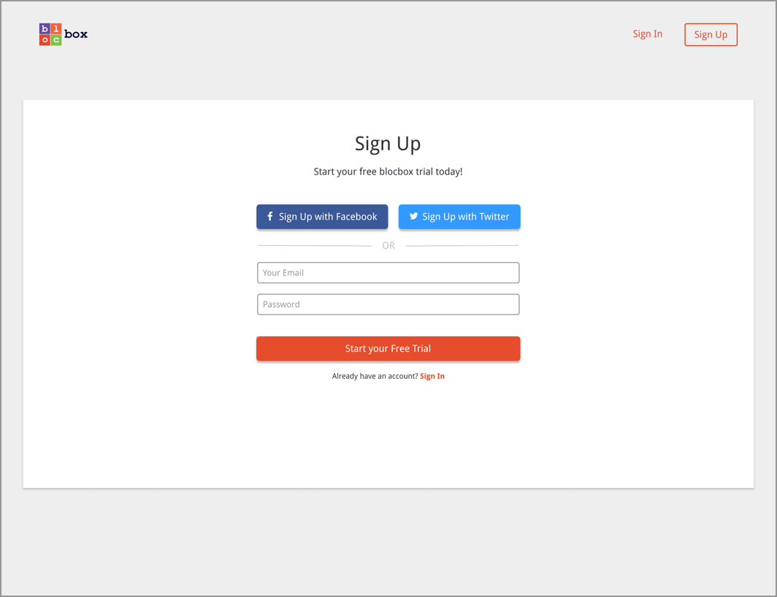The width and height of the screenshot is (777, 597).
Task: Select the outlined Sign Up header button
Action: 711,35
